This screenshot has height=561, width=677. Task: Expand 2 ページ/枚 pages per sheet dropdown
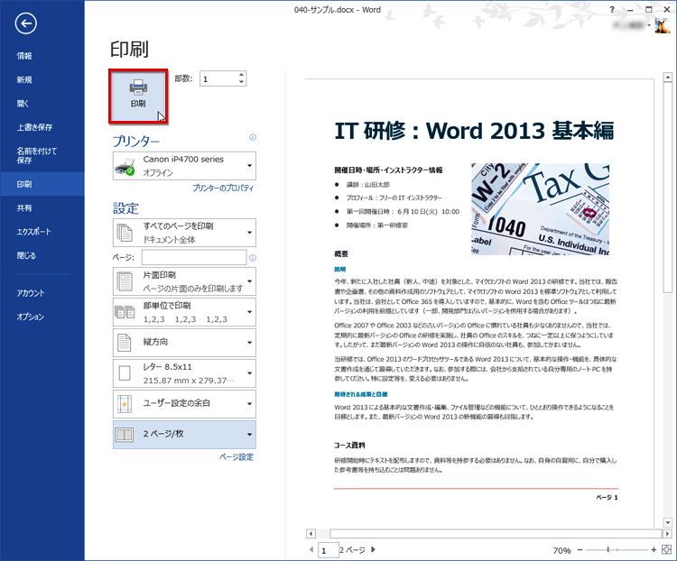click(184, 435)
